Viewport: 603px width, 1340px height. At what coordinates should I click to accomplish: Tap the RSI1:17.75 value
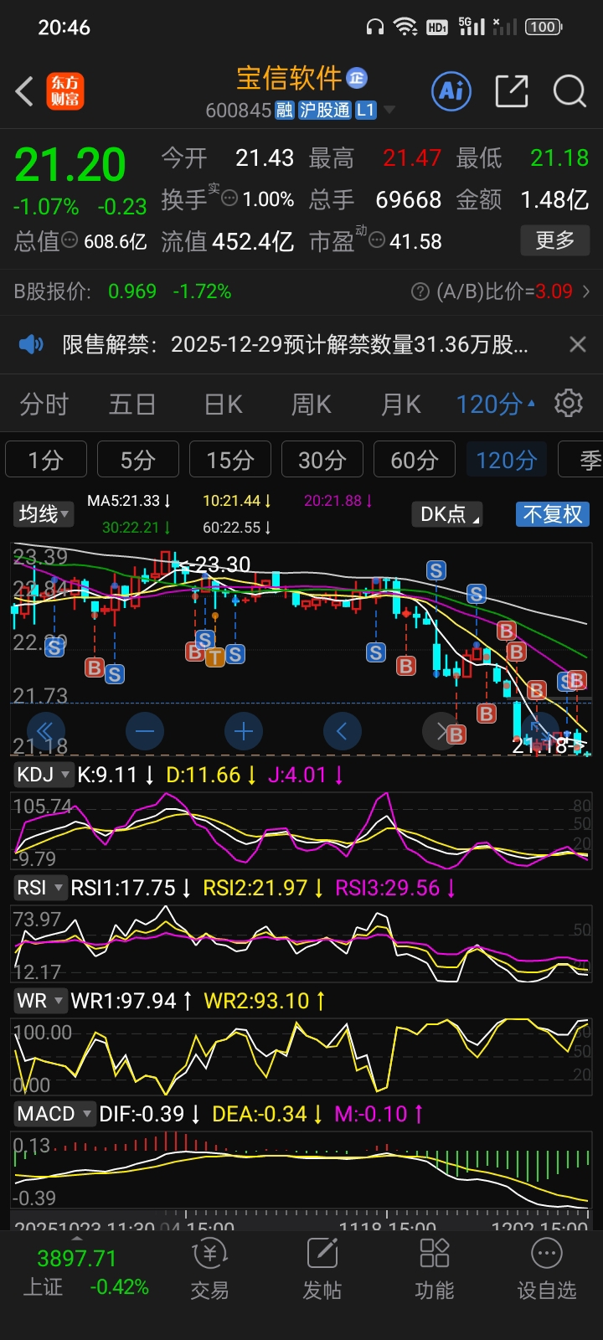click(131, 888)
